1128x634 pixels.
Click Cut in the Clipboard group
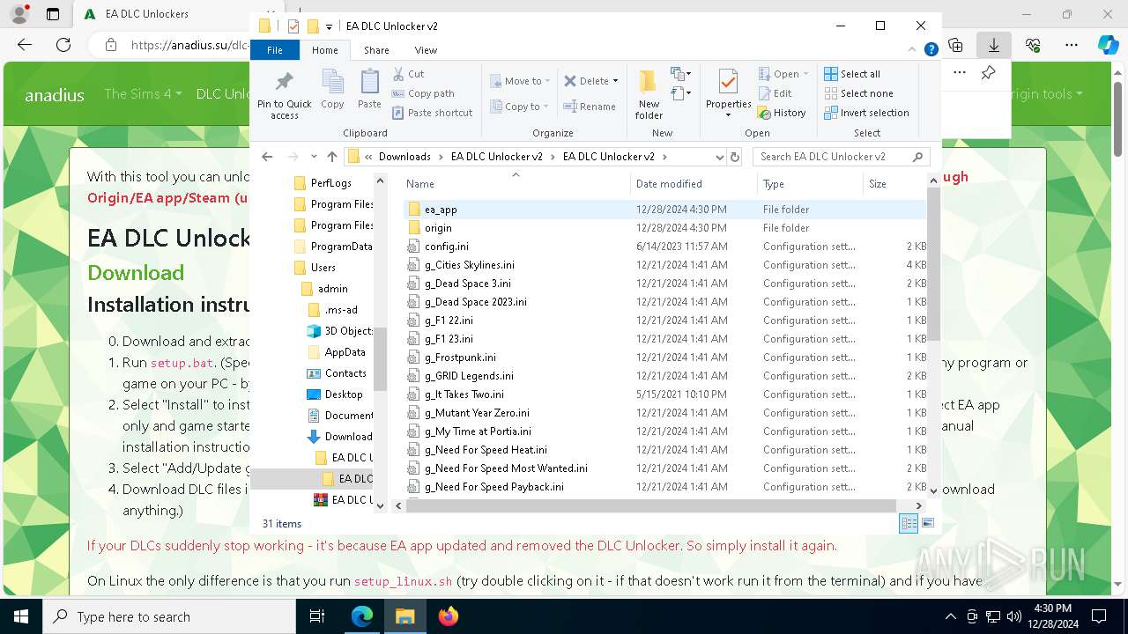408,74
